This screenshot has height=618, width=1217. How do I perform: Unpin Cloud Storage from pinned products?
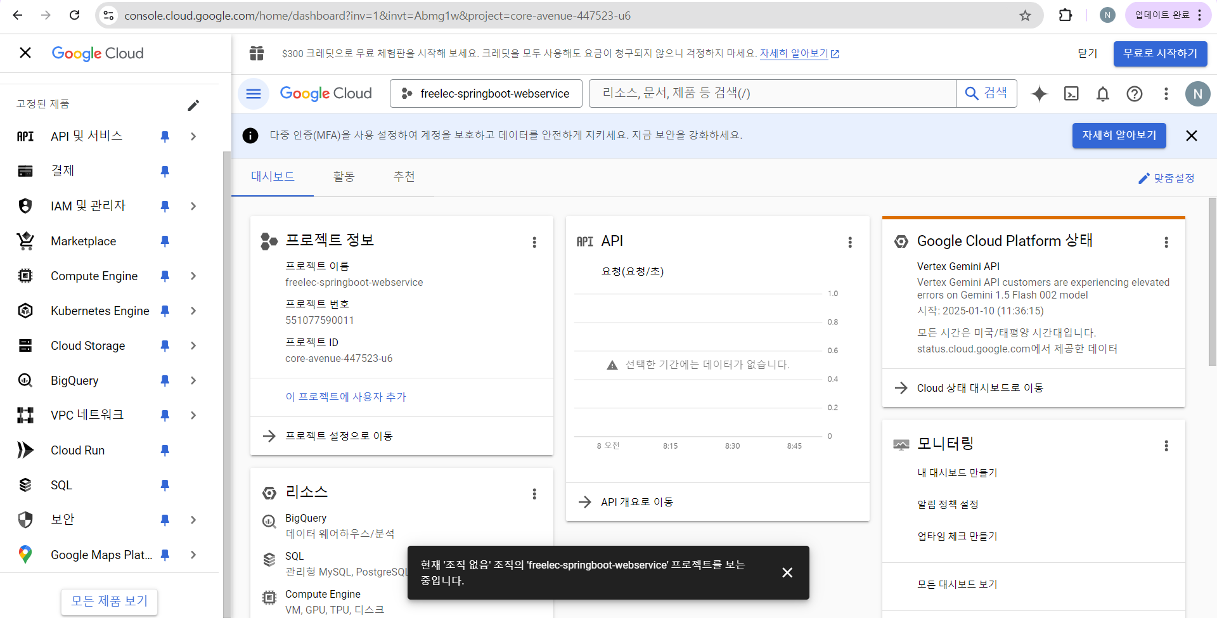(165, 345)
